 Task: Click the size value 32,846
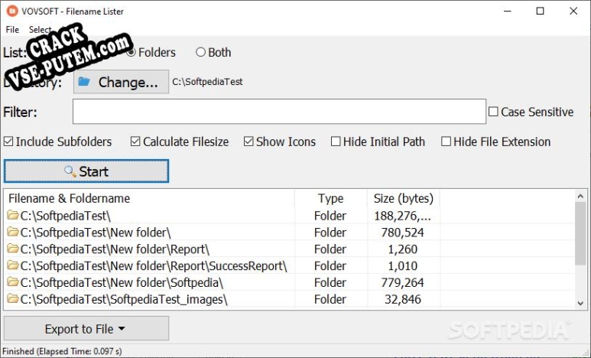coord(403,299)
